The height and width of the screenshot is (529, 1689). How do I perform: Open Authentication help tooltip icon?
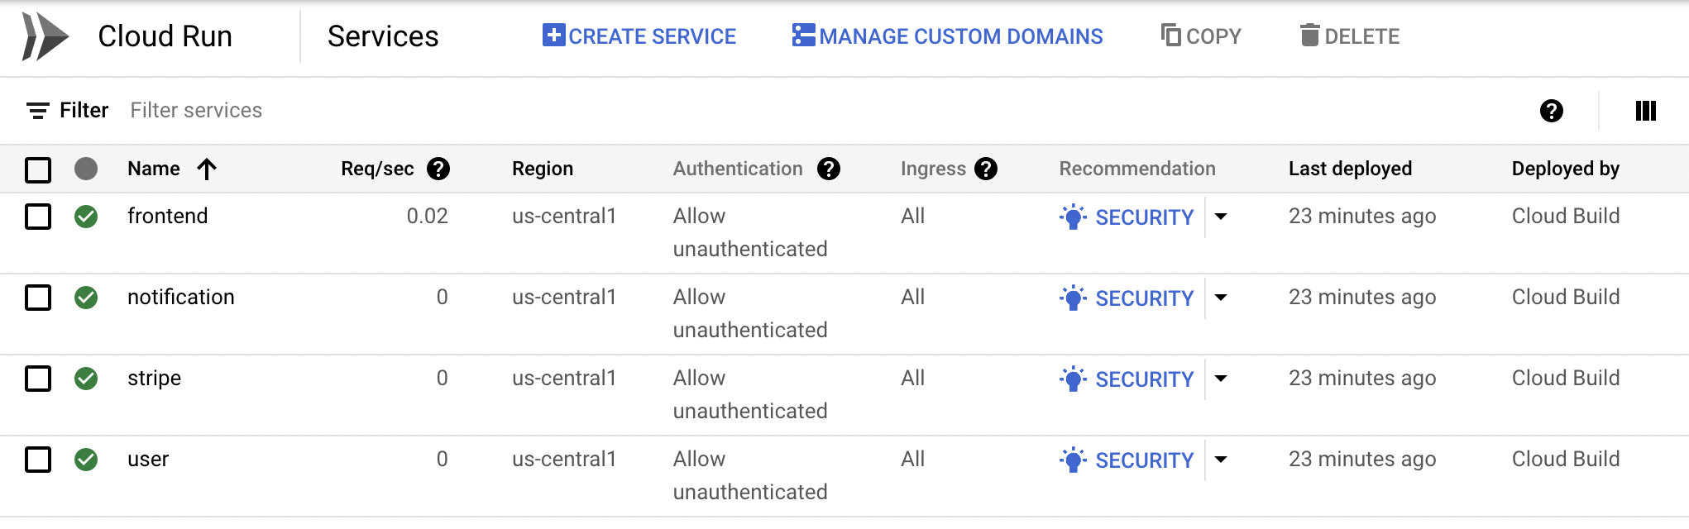coord(829,169)
